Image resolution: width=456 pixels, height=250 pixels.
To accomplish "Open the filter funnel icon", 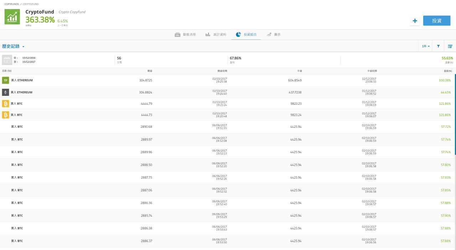I will click(x=439, y=46).
